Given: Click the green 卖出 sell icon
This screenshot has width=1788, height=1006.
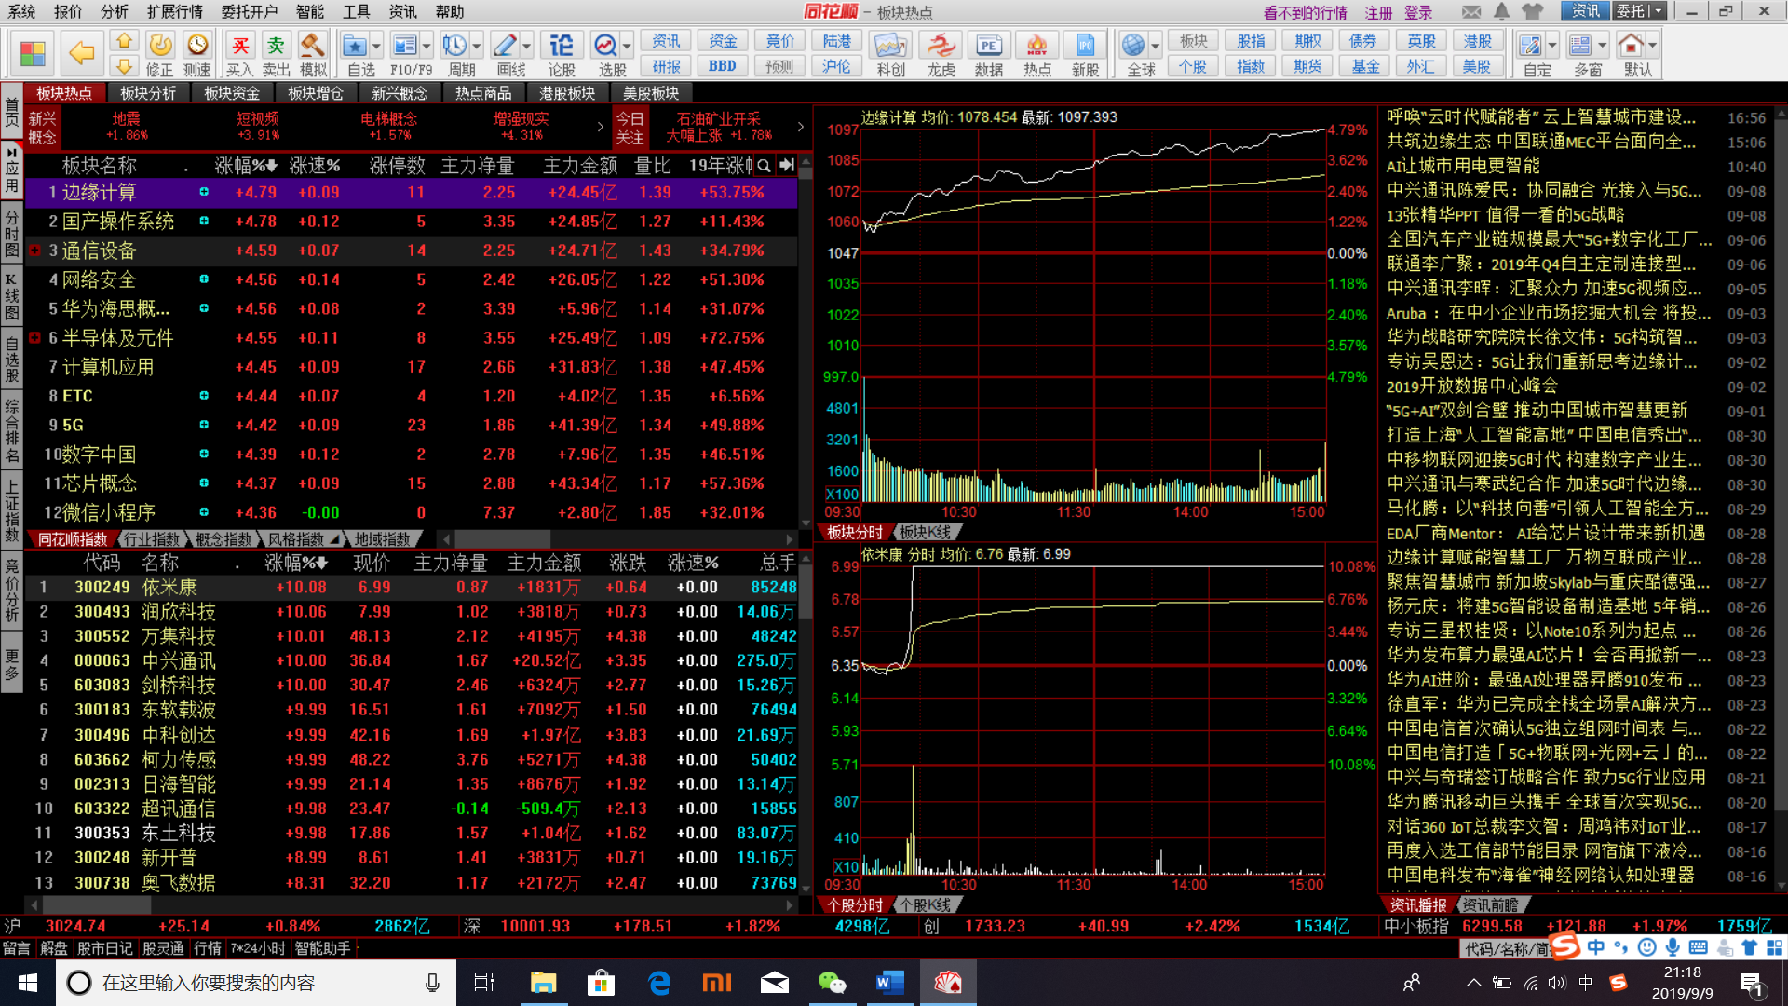Looking at the screenshot, I should click(x=276, y=46).
